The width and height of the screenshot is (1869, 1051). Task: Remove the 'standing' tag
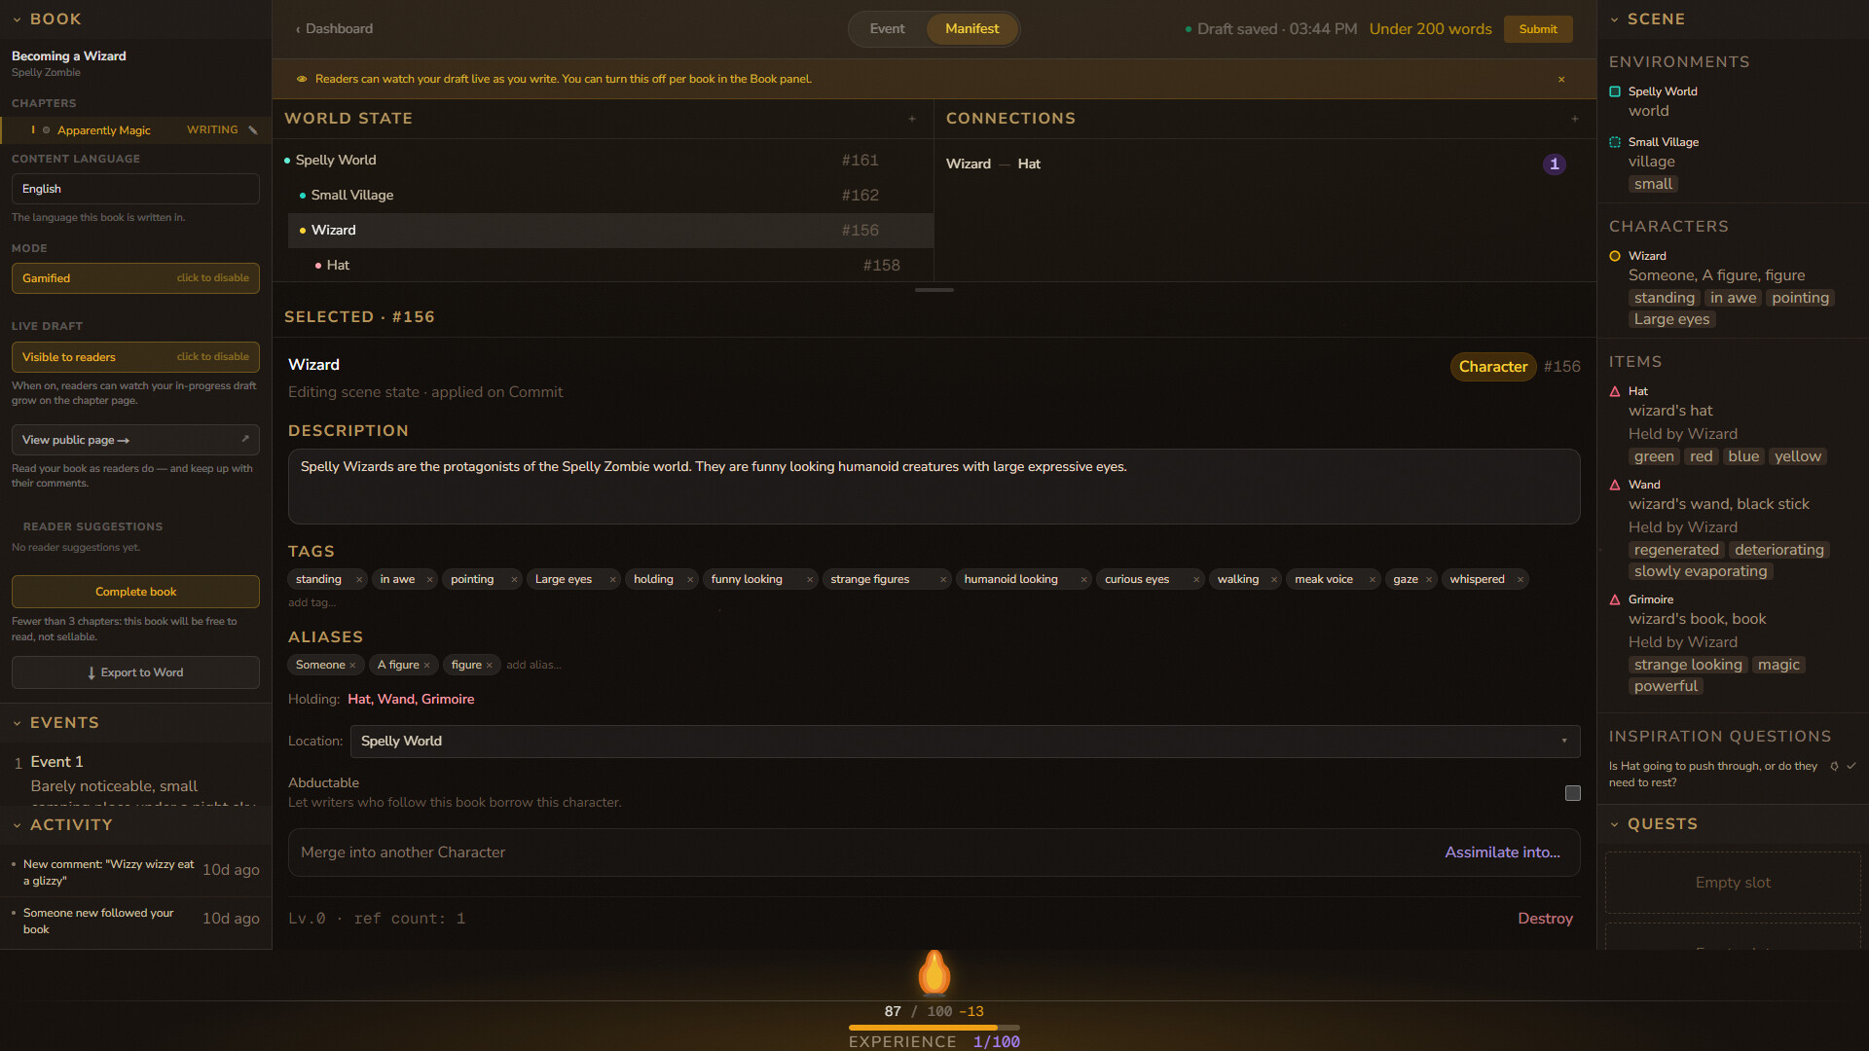tap(359, 580)
